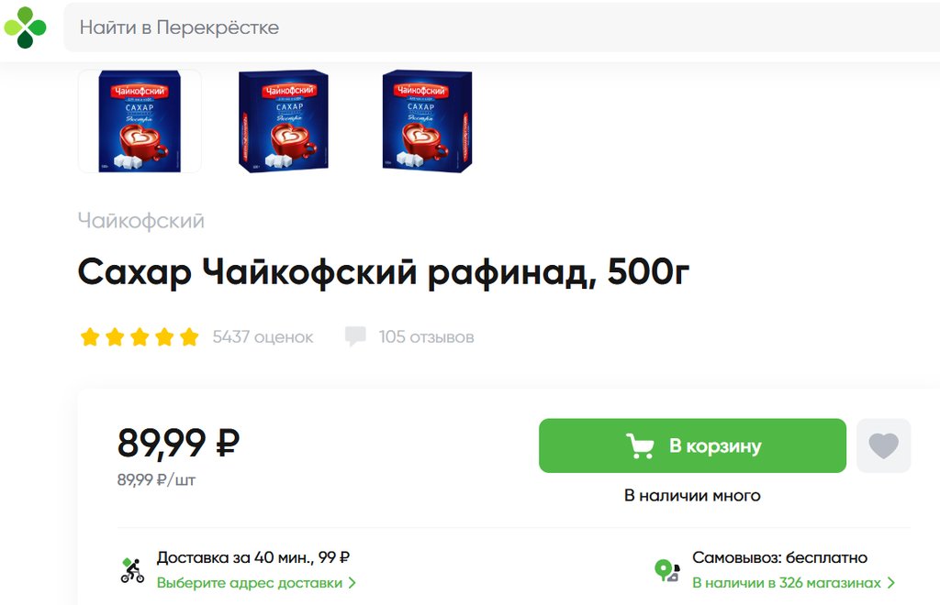The image size is (940, 605).
Task: Click the speech bubble reviews icon
Action: pos(355,336)
